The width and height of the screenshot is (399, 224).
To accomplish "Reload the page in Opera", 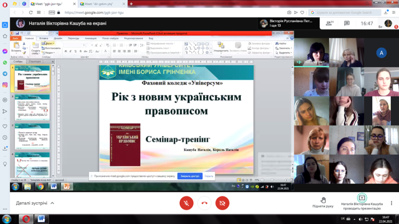I will pos(31,13).
